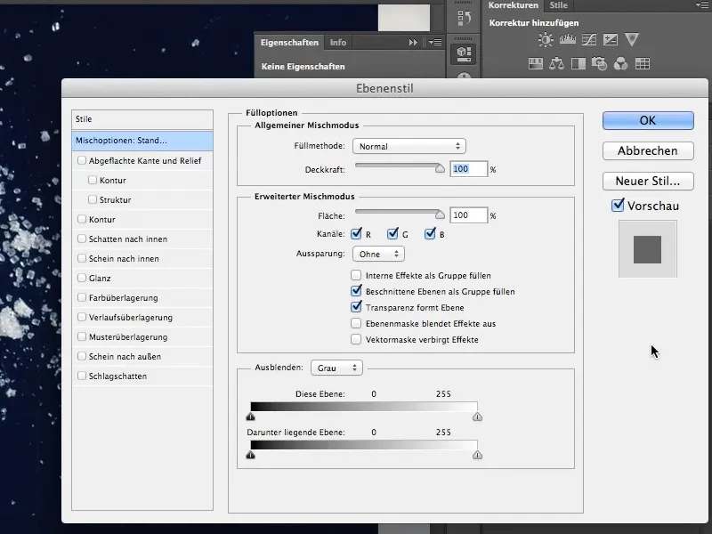The height and width of the screenshot is (534, 712).
Task: Enable Farbüberlagerung checkbox
Action: point(82,297)
